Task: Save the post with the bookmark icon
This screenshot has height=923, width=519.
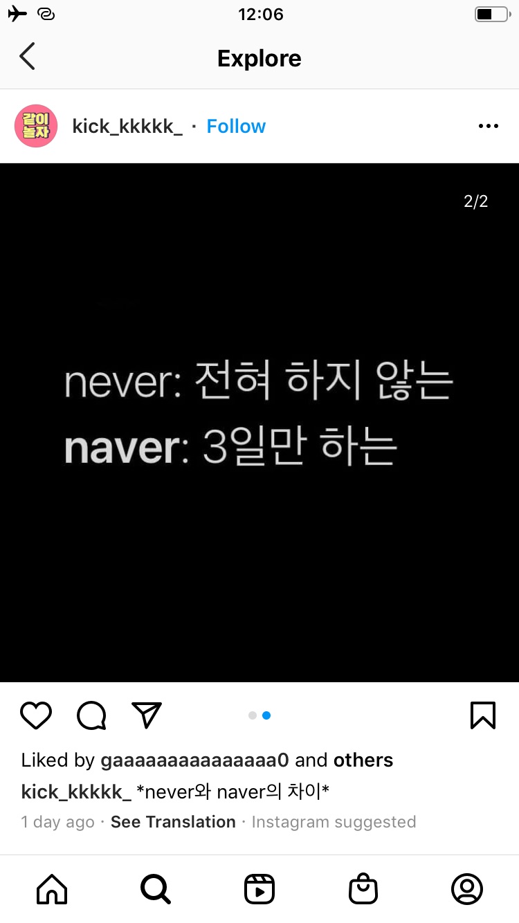Action: pyautogui.click(x=483, y=715)
